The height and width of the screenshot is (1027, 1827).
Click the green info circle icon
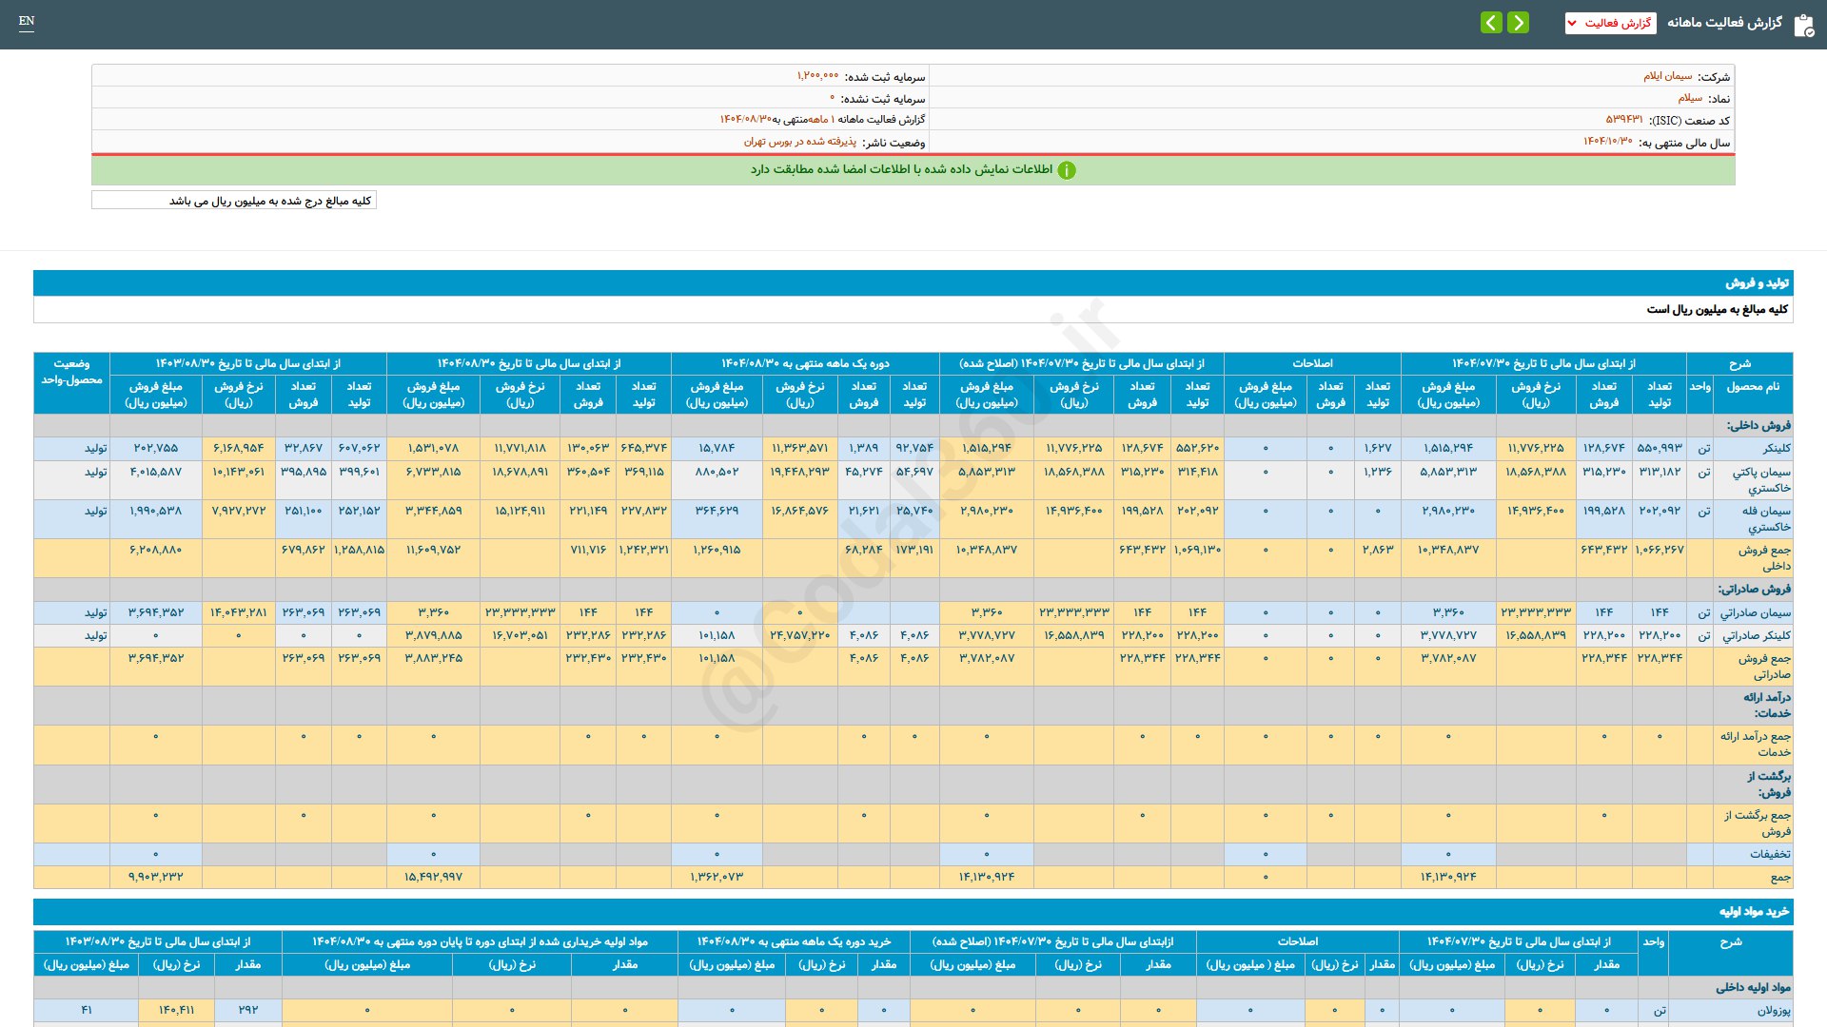[x=1067, y=170]
